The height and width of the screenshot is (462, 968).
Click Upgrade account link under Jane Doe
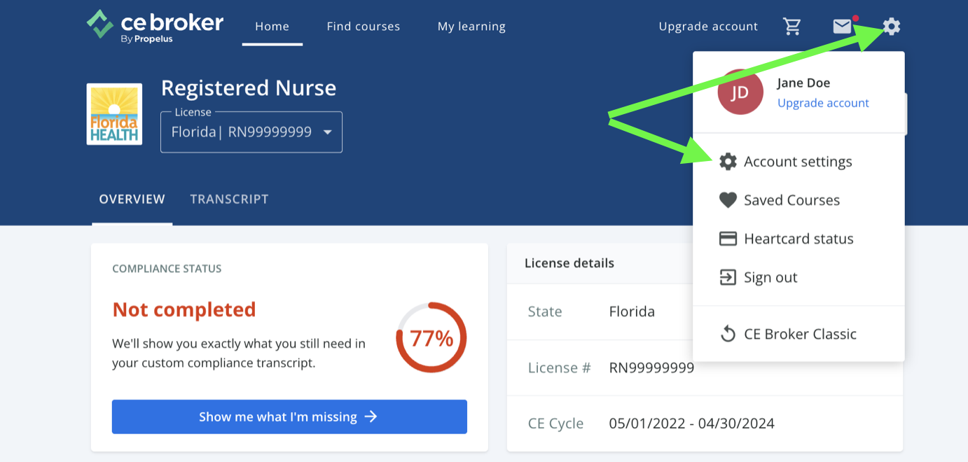click(823, 103)
